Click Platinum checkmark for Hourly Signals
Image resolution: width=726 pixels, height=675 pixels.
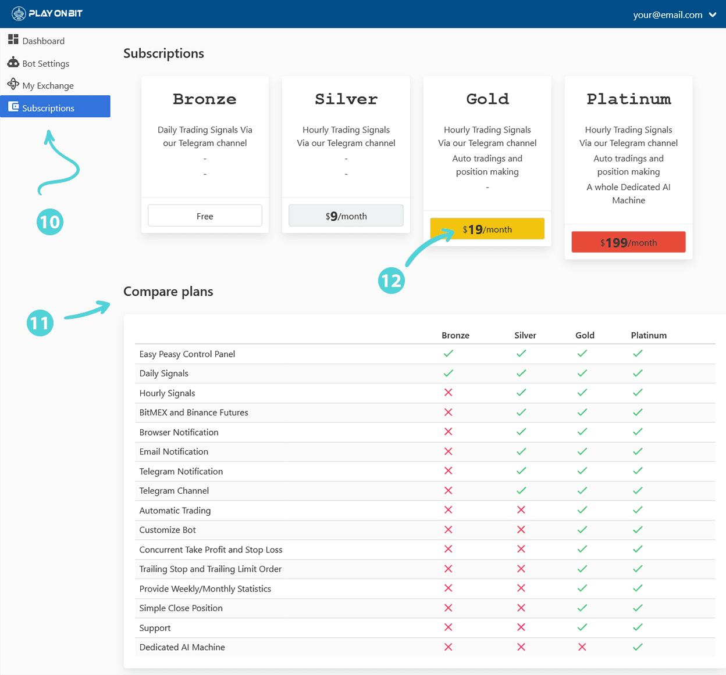(x=638, y=392)
